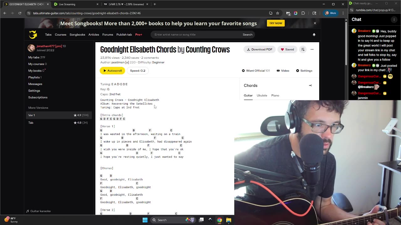Screen dimensions: 401x225
Task: Open the three-dot more options menu
Action: [x=312, y=49]
